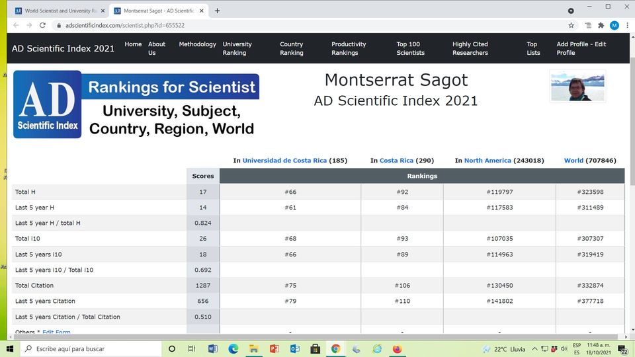Image resolution: width=635 pixels, height=357 pixels.
Task: Open Microsoft Store from taskbar
Action: (315, 348)
